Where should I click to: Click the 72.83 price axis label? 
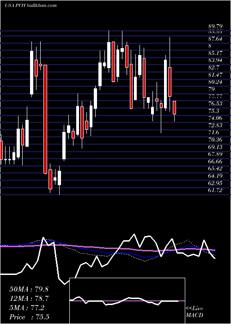point(215,125)
